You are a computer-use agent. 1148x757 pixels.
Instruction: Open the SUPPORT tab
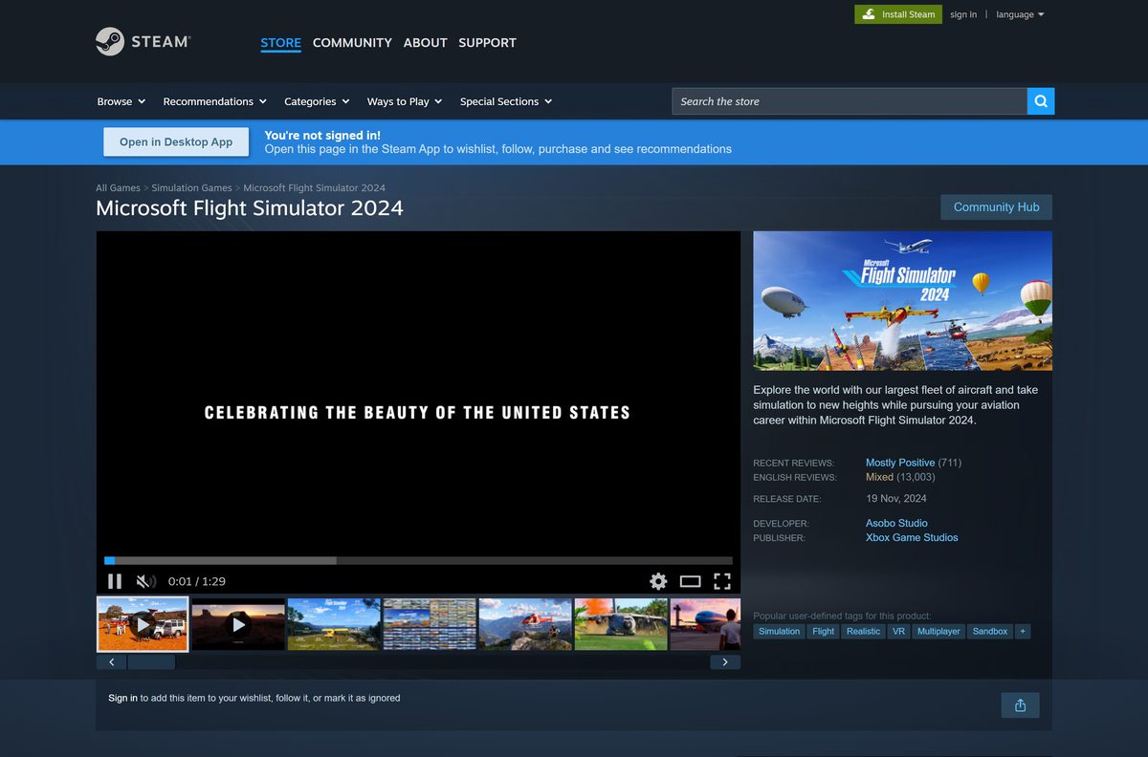click(x=487, y=43)
